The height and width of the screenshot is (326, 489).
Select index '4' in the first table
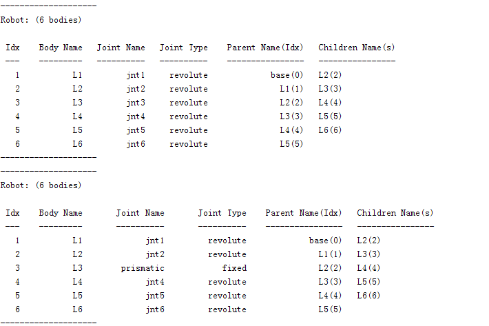pos(17,116)
